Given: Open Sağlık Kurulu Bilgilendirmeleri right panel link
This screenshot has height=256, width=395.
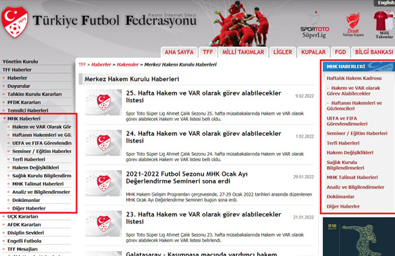Looking at the screenshot, I should click(x=345, y=165).
